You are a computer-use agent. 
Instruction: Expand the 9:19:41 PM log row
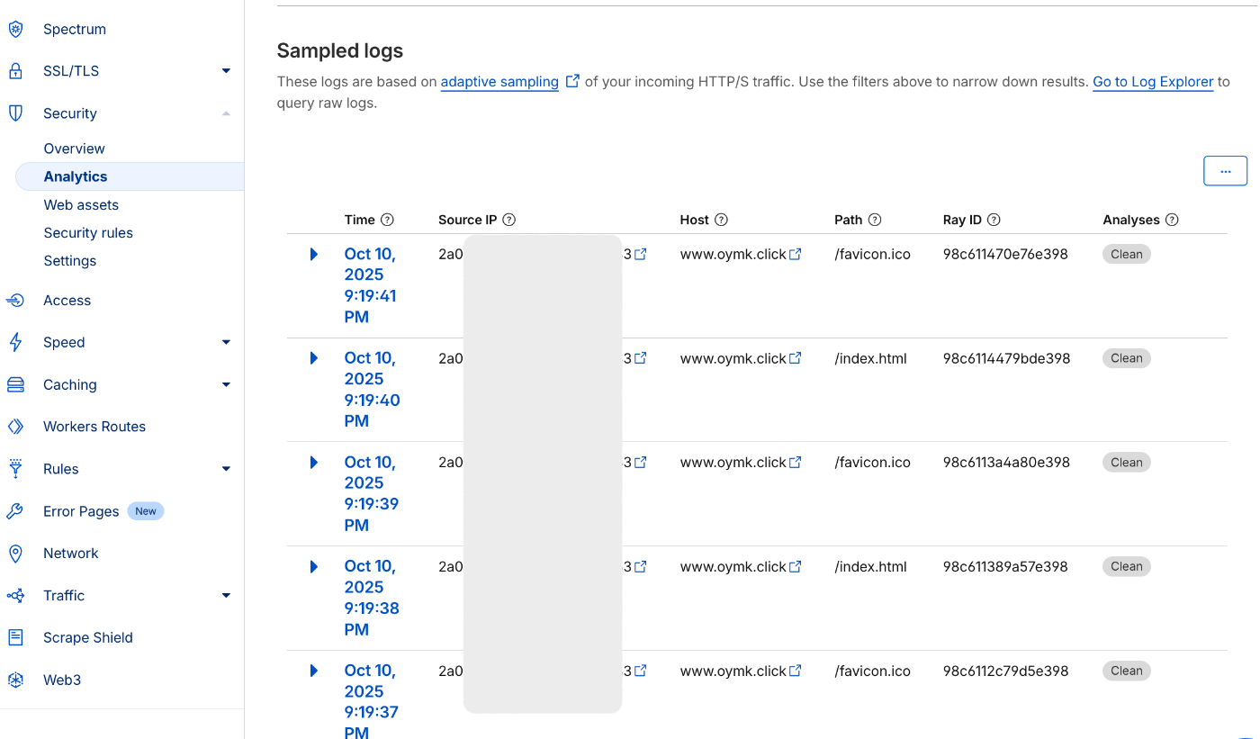coord(314,254)
